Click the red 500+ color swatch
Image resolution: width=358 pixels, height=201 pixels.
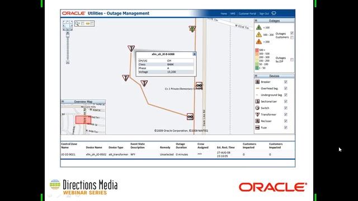(257, 50)
